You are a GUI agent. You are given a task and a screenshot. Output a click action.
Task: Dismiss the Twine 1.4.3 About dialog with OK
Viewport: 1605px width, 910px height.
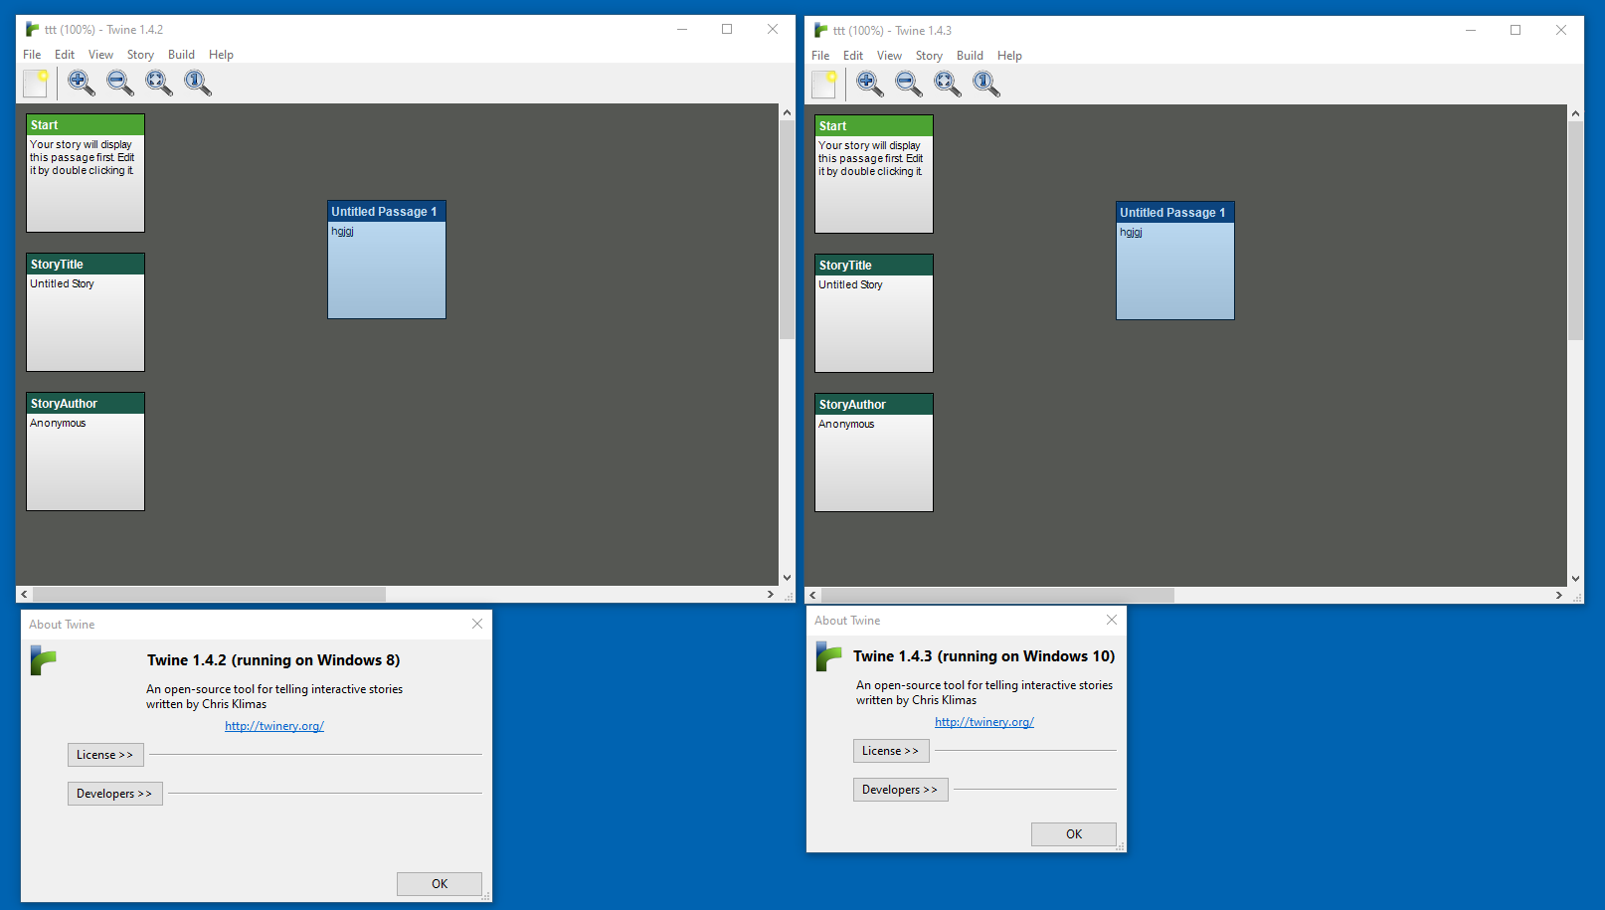(1073, 833)
